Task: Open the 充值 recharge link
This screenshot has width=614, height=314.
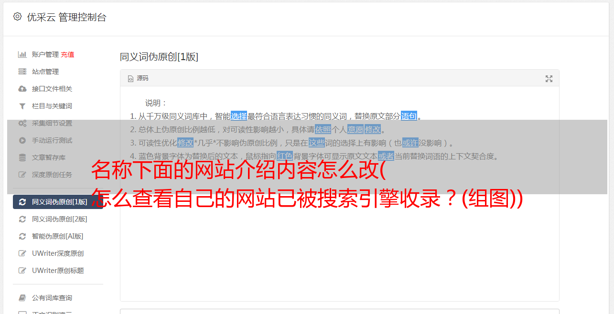Action: point(67,54)
